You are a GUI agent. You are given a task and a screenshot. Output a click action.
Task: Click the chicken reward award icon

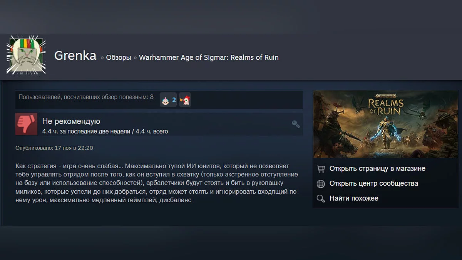185,101
